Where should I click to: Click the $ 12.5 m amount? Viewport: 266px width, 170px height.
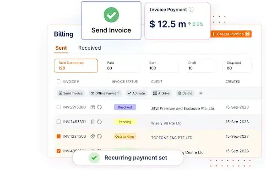[x=168, y=24]
